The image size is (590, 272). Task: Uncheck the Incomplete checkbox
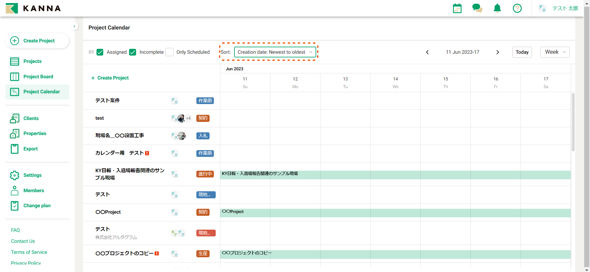[x=133, y=52]
